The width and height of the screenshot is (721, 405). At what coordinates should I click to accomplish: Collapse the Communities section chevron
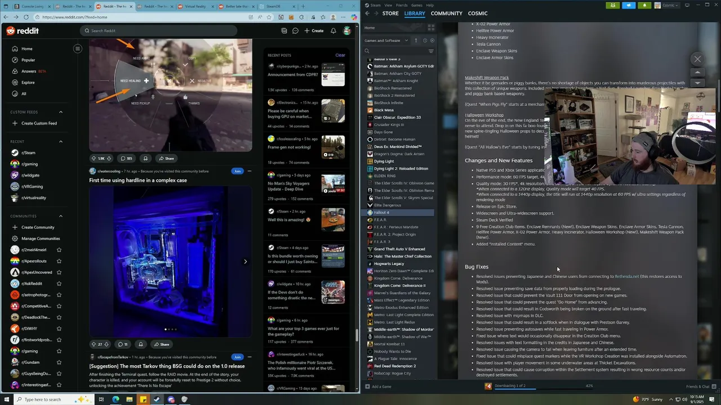coord(61,216)
